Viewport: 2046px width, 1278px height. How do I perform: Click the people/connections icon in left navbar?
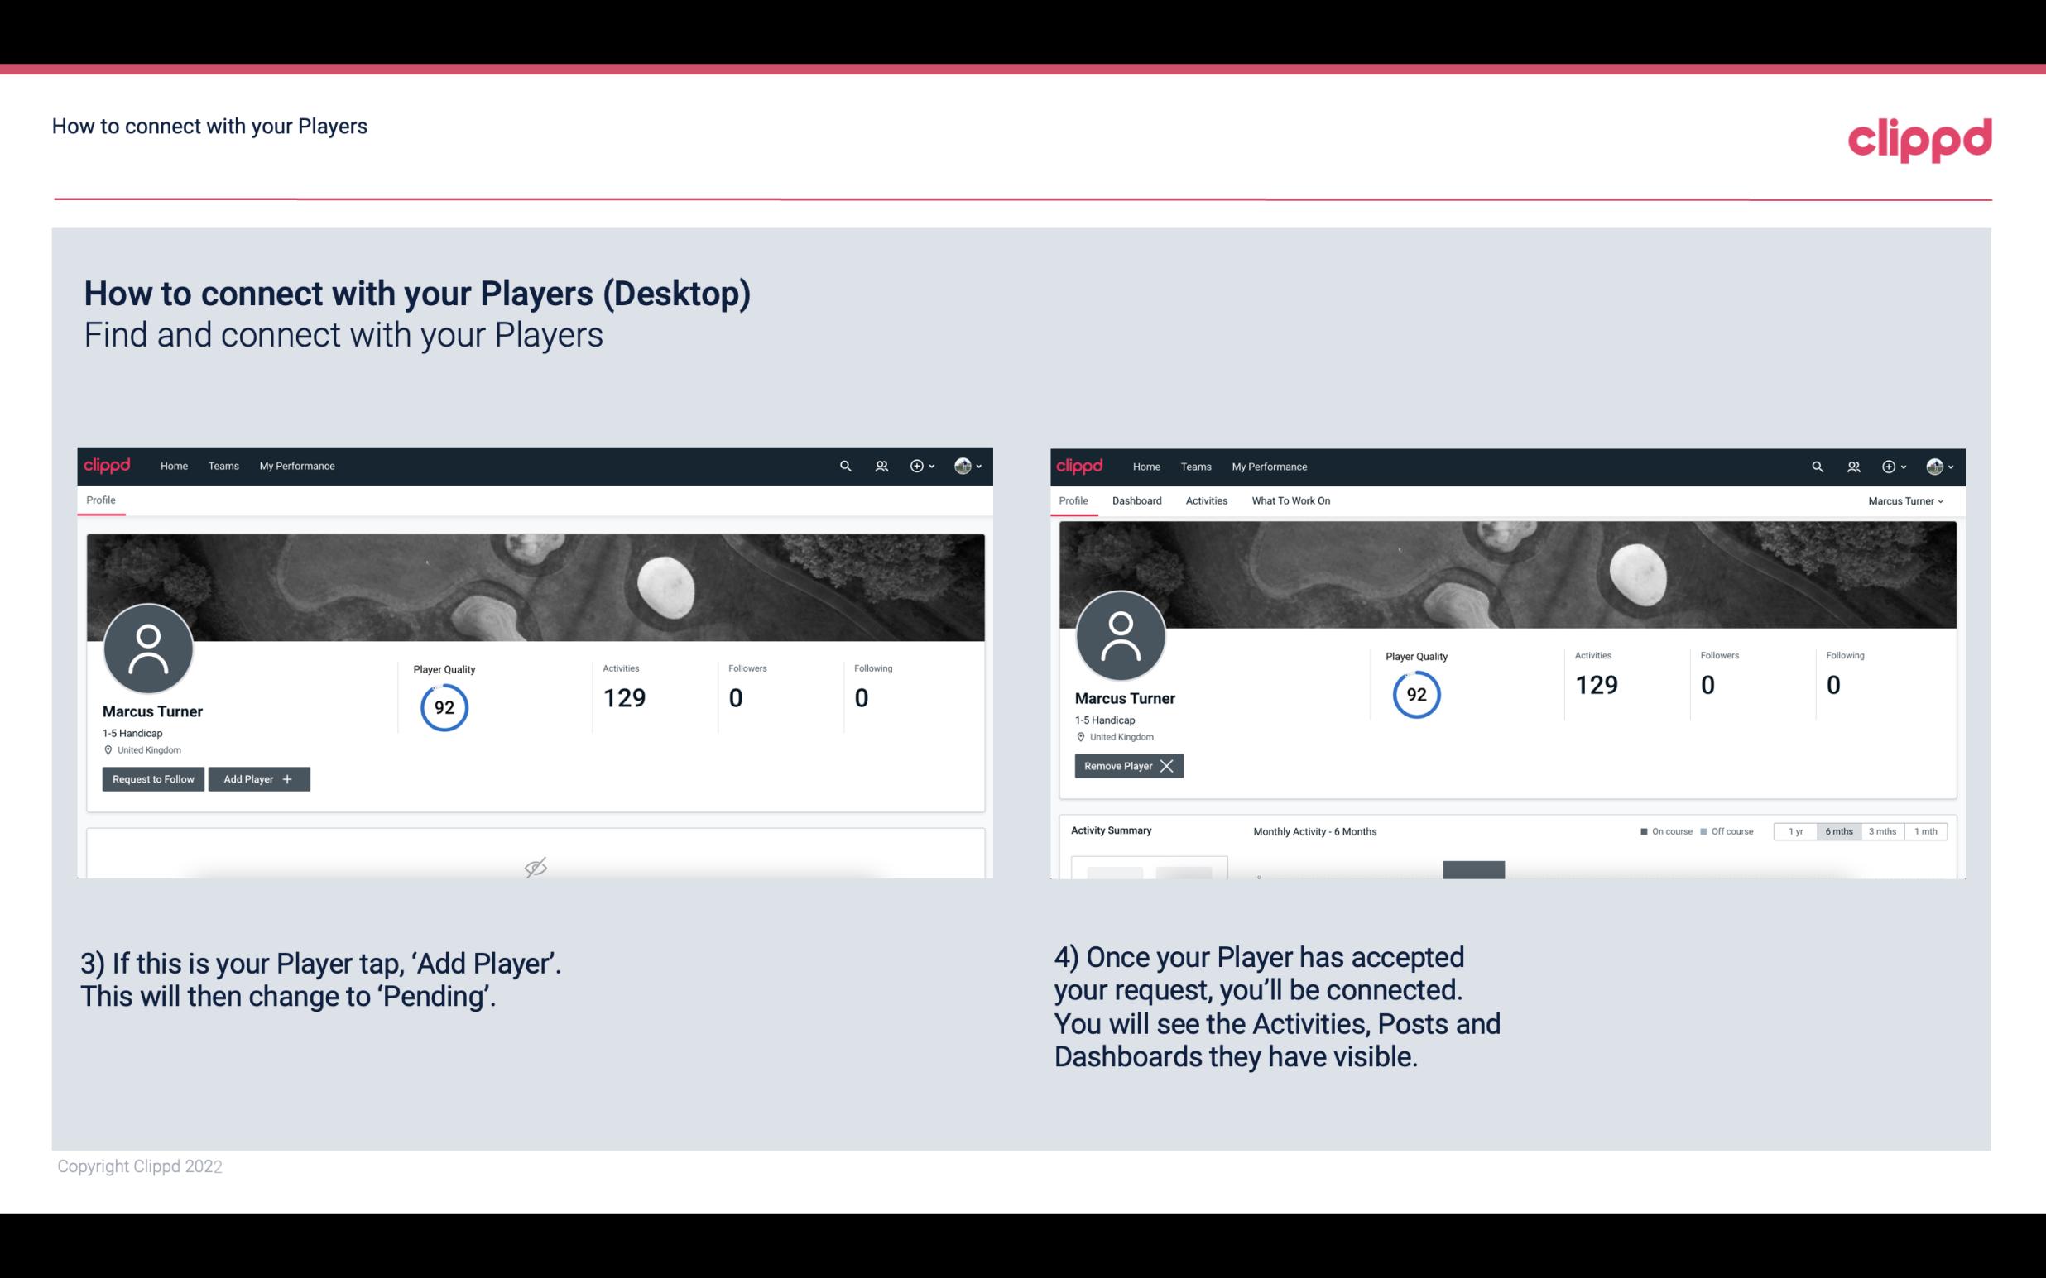pos(881,467)
